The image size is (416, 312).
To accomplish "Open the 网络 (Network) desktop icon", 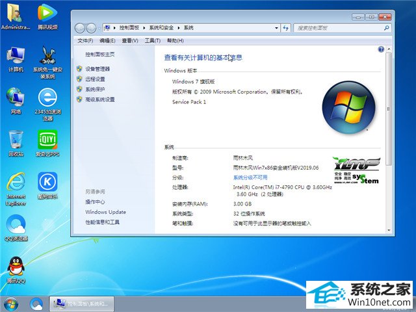I will point(16,101).
